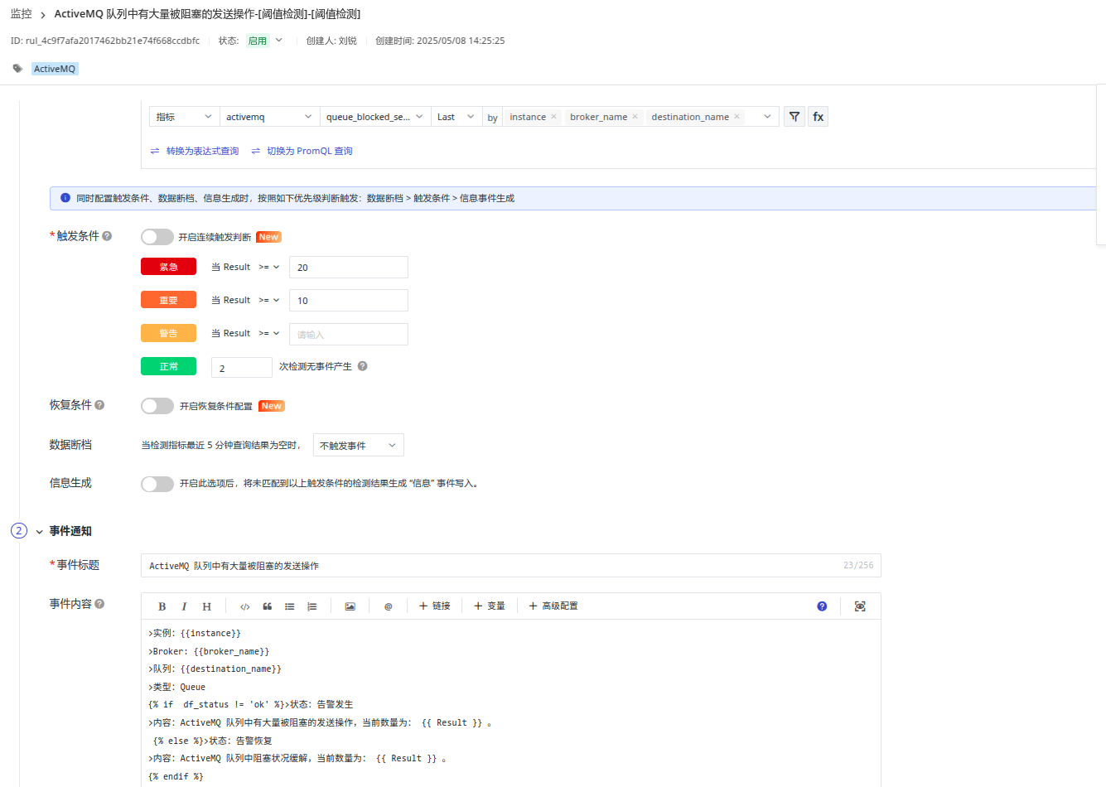
Task: Click 创建时间: 2025/05/08 14:25:25 text
Action: pos(440,41)
